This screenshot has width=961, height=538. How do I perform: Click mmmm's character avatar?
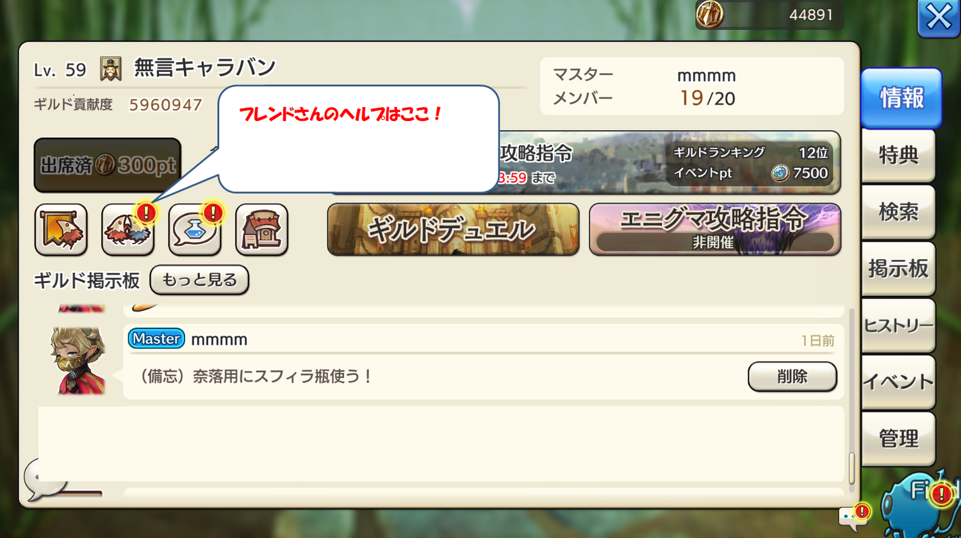point(78,361)
